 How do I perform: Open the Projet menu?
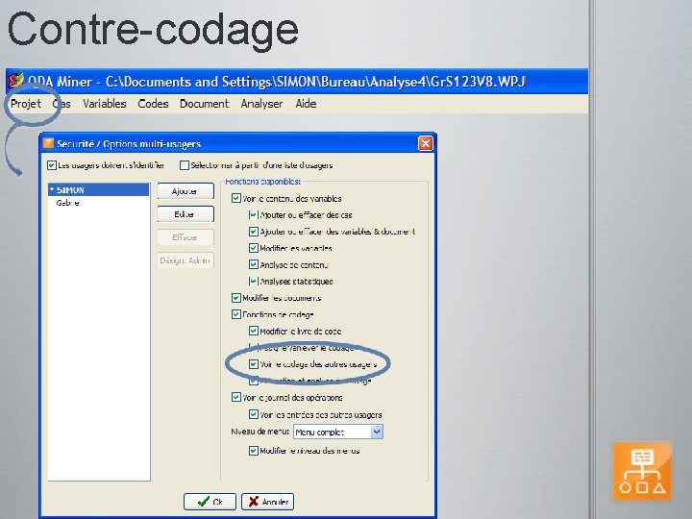point(26,104)
